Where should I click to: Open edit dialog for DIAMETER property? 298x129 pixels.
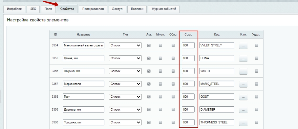(243, 110)
